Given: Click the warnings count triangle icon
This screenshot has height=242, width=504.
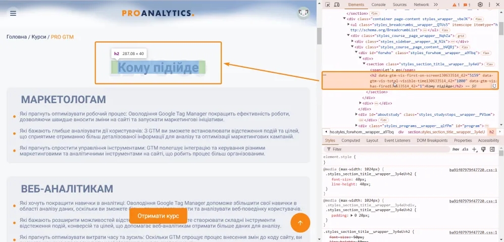Looking at the screenshot, I should coord(456,5).
